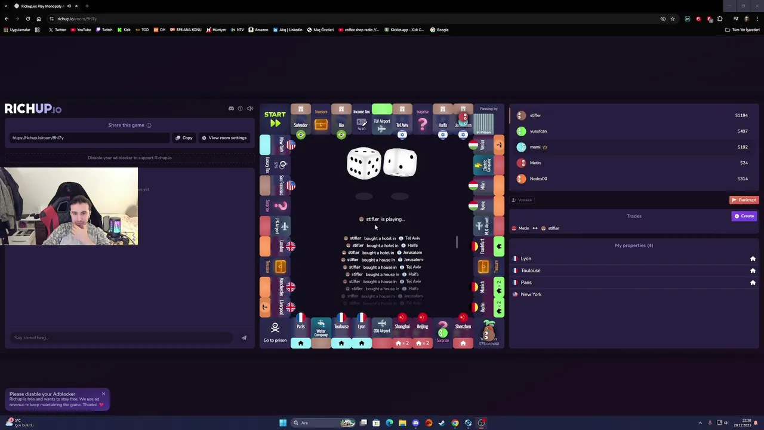Image resolution: width=764 pixels, height=430 pixels.
Task: Click the Say something chat input
Action: pos(122,337)
